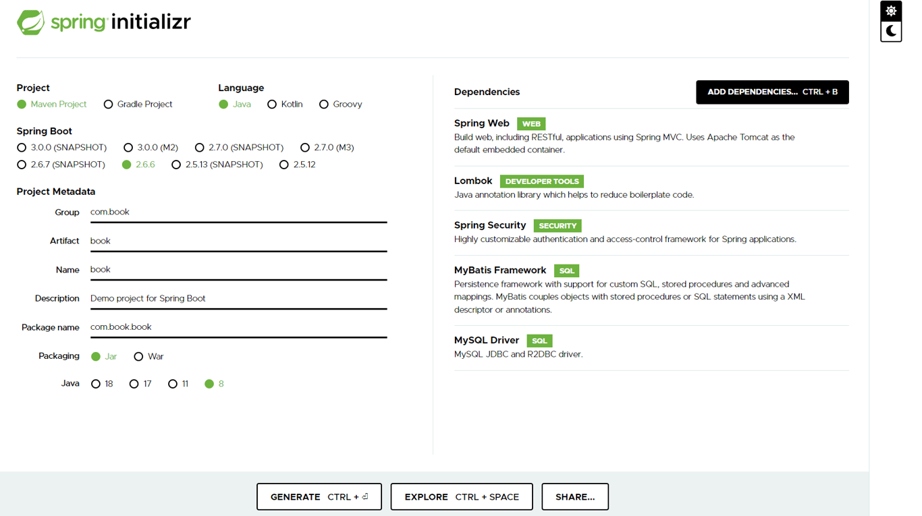Select Spring Boot 3.0.0 (SNAPSHOT)
Screen dimensions: 922x516
pyautogui.click(x=61, y=148)
